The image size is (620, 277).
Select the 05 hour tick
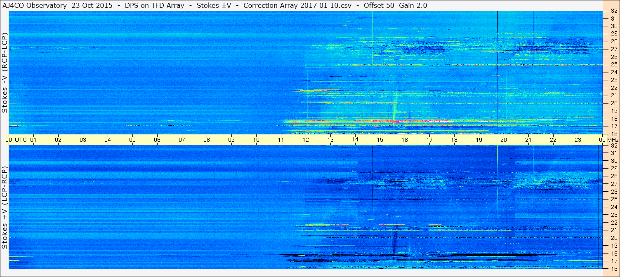click(x=132, y=140)
